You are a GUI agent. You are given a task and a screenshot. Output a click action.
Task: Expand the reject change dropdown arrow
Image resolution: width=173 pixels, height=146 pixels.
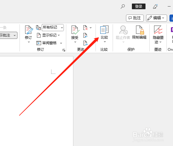[91, 28]
